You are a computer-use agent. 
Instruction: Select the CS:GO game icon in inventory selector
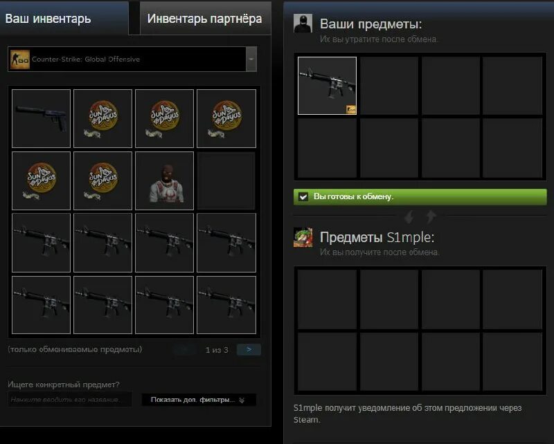tap(20, 59)
